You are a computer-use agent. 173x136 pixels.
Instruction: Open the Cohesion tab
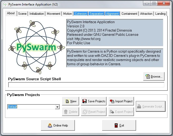81,14
